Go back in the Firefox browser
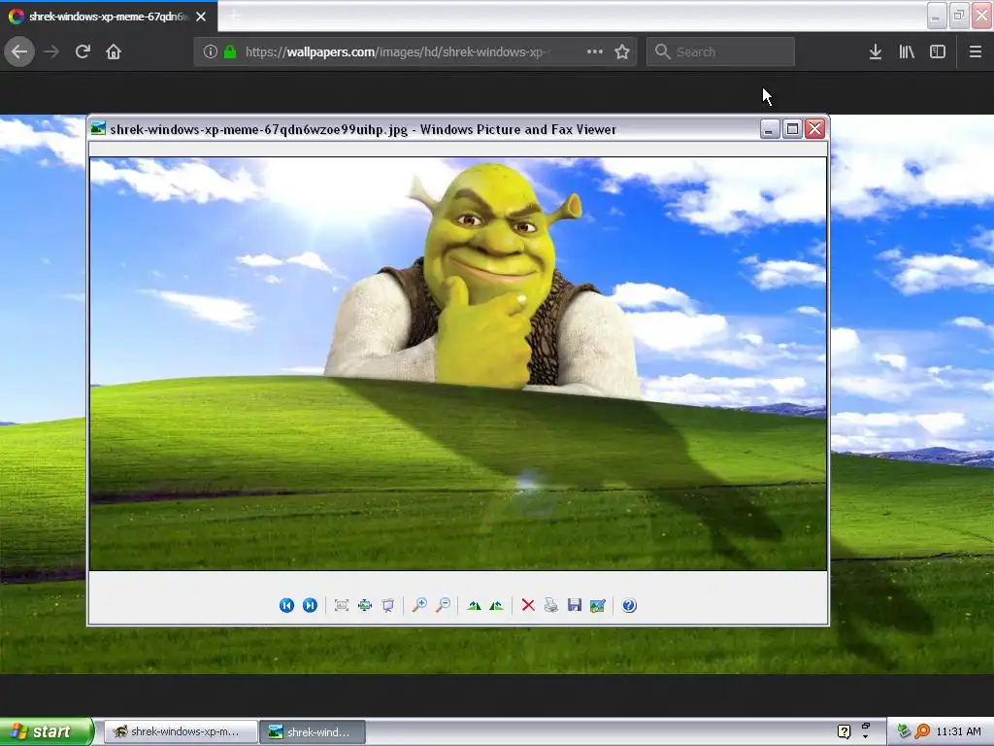 click(x=19, y=51)
